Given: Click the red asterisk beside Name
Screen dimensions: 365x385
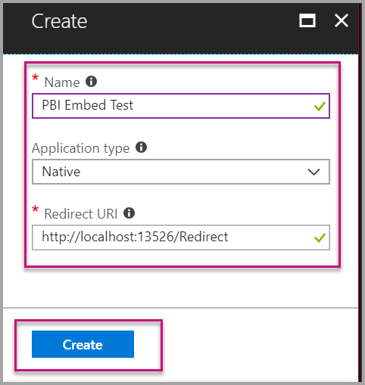Looking at the screenshot, I should click(35, 78).
